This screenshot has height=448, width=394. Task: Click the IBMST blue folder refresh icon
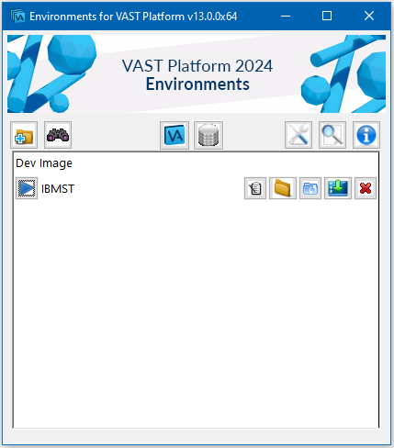tap(310, 188)
